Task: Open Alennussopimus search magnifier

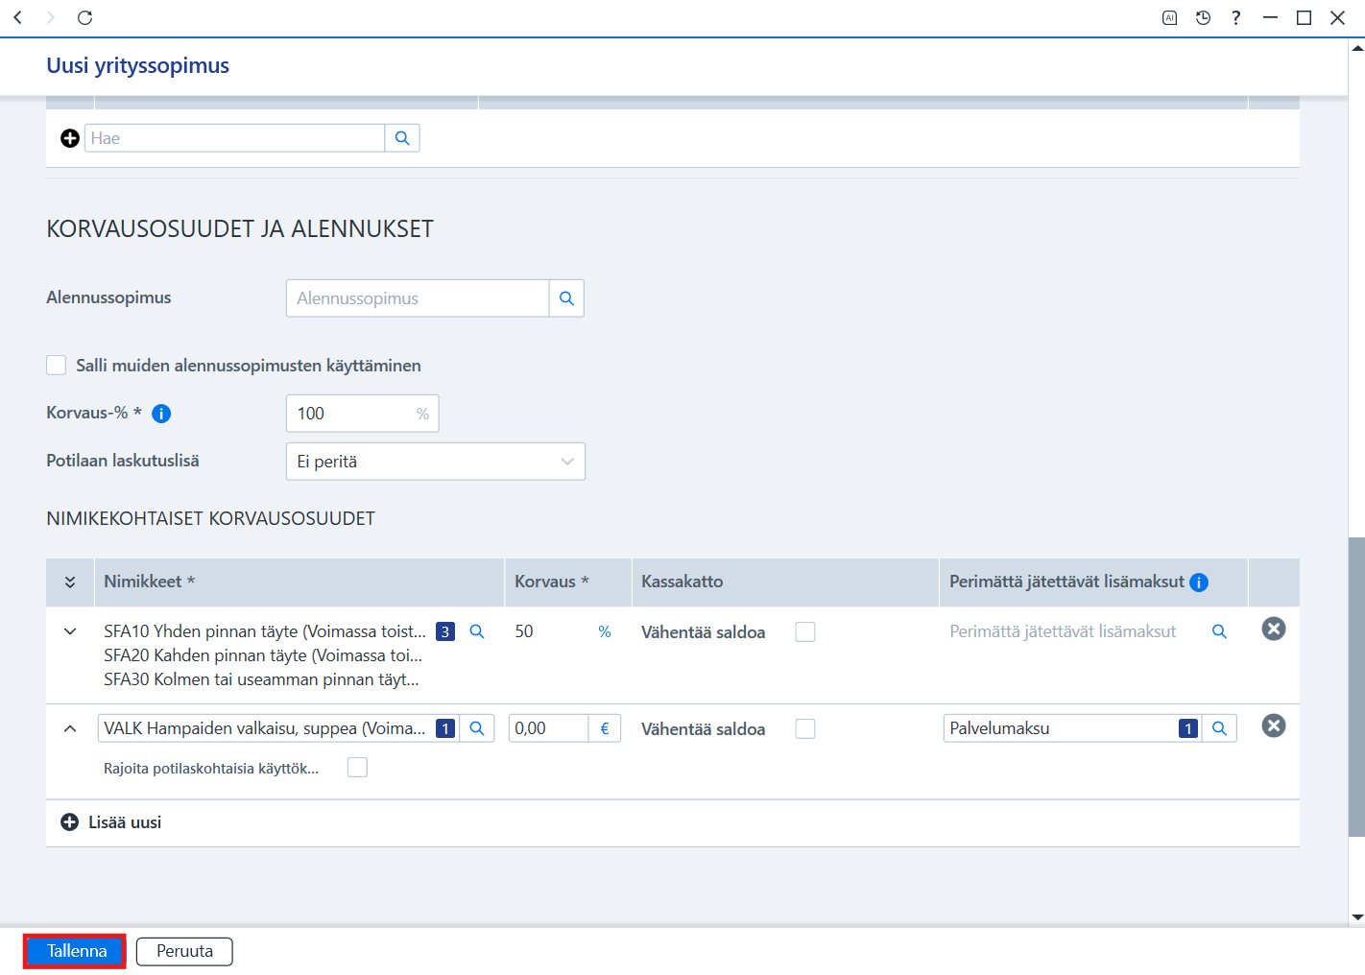Action: pyautogui.click(x=566, y=298)
